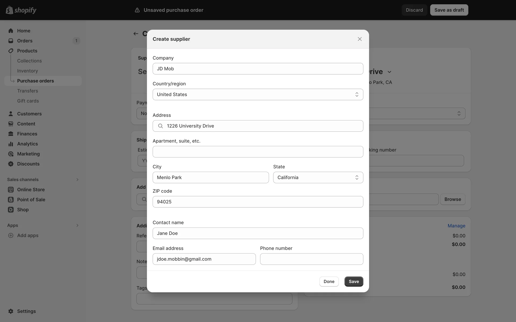Screen dimensions: 516x322
Task: Click the Save button in dialog
Action: (x=354, y=281)
